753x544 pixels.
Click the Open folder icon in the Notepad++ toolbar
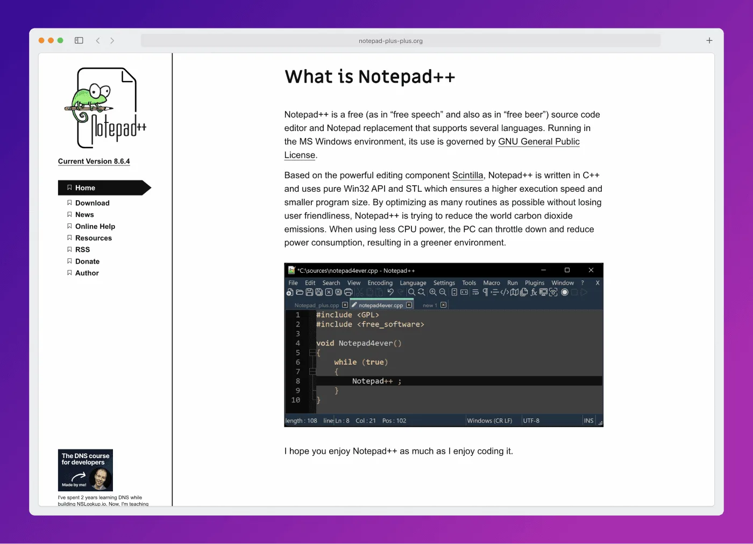(x=300, y=292)
